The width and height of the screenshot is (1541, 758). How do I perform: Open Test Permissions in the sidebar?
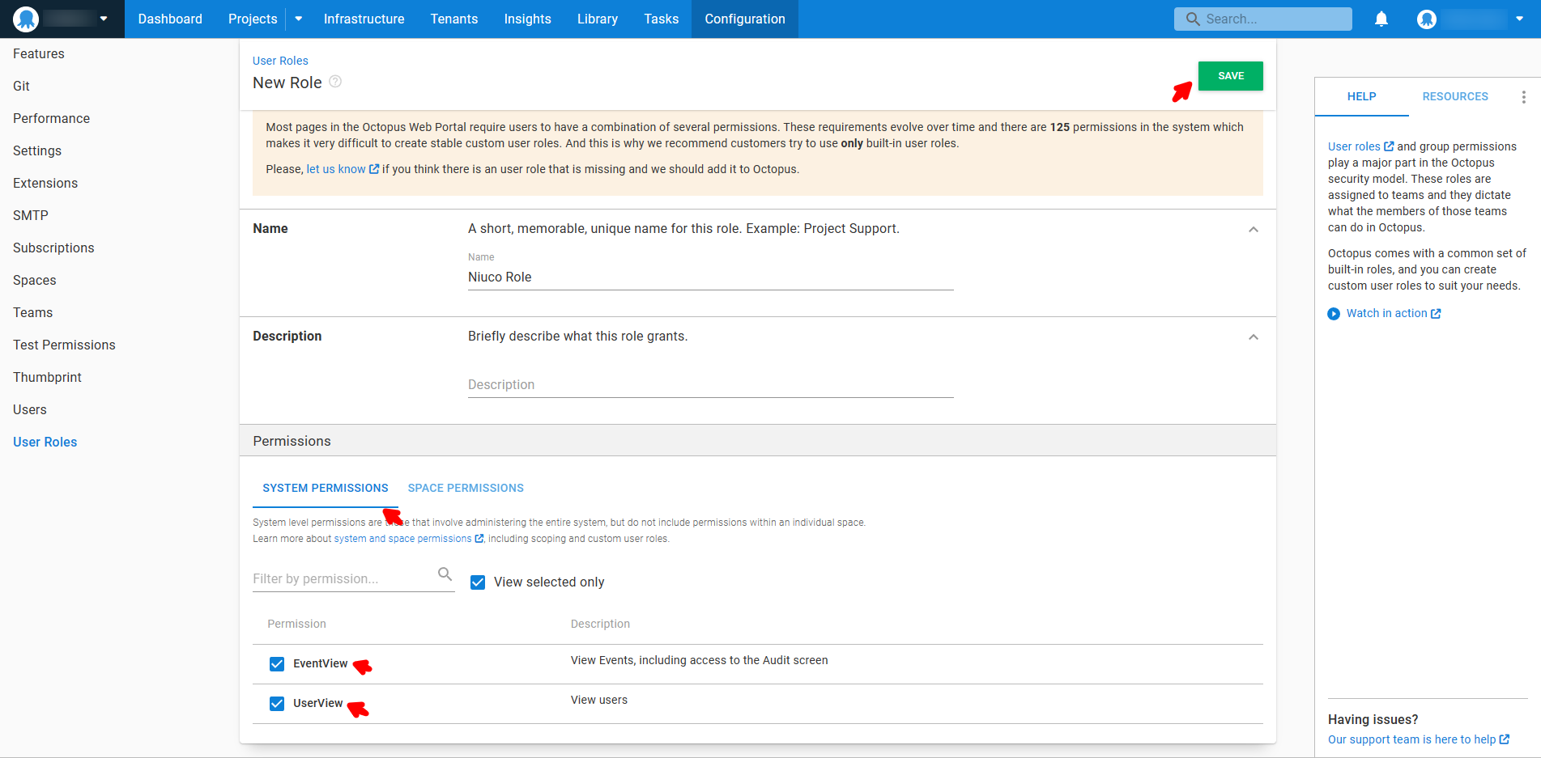pyautogui.click(x=64, y=345)
